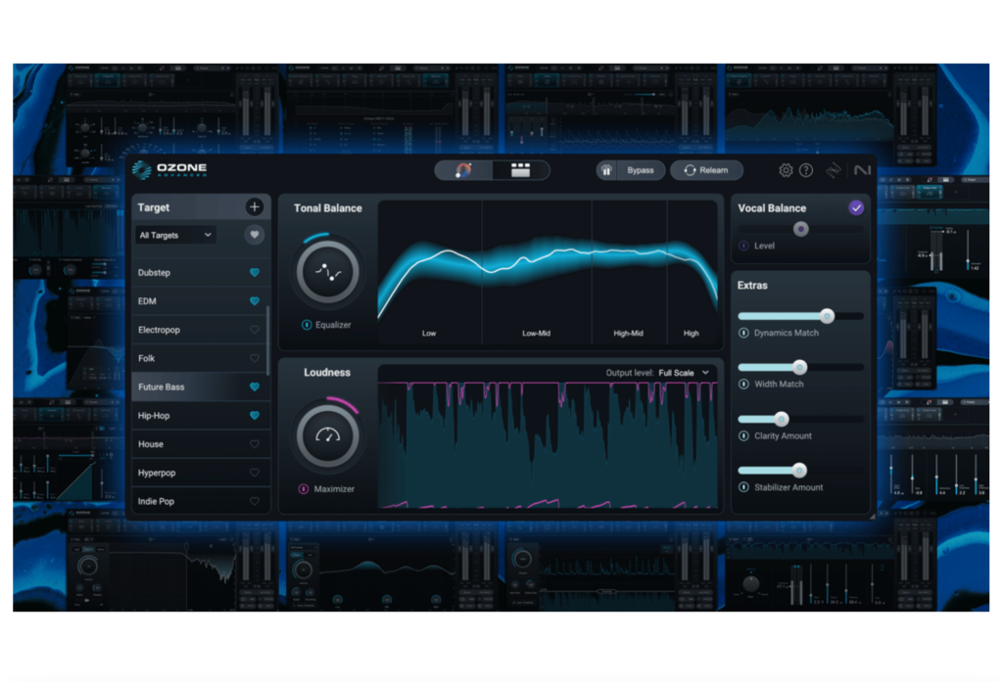Click the Tonal Balance curve display
Screen dimensions: 1003x682
point(548,272)
